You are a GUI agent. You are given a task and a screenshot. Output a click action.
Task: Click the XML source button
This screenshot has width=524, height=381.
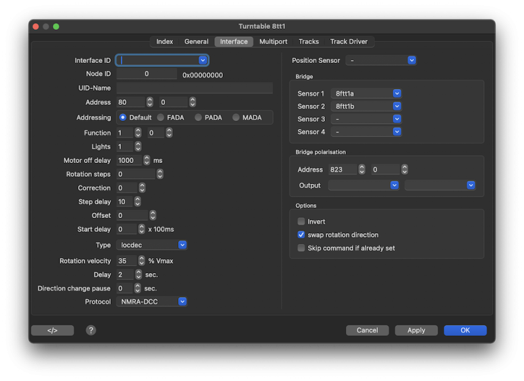(52, 331)
